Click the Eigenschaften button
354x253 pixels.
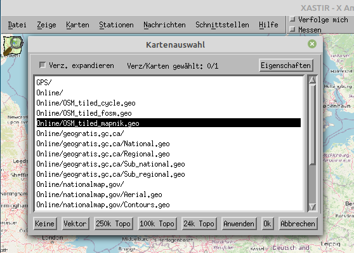point(286,65)
